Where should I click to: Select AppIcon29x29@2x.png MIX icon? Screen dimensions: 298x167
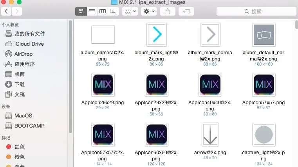tap(156, 84)
